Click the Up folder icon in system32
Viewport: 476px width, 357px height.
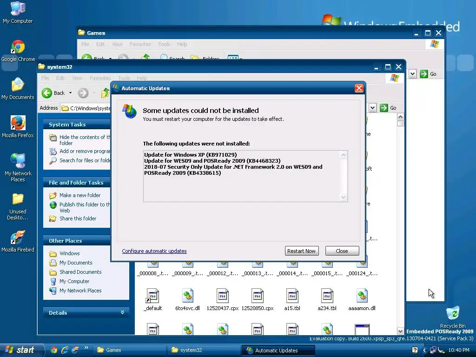tap(105, 93)
